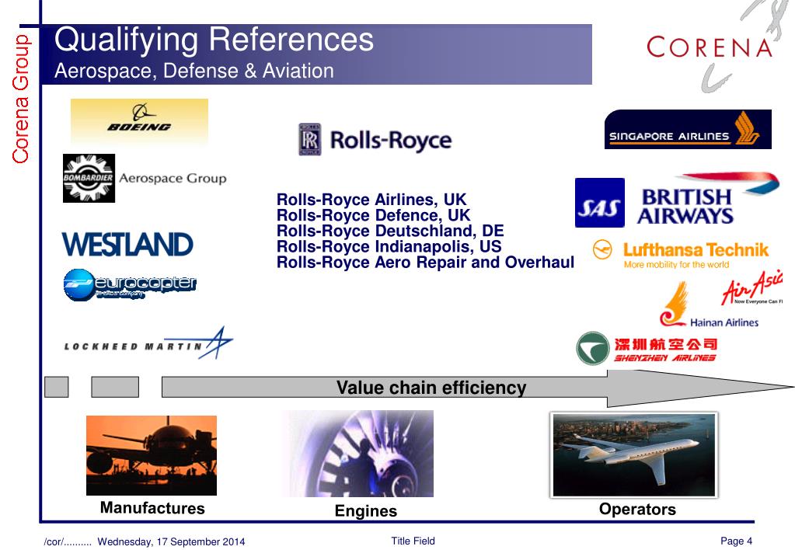Click the Manufactures caption
The width and height of the screenshot is (795, 550).
tap(152, 508)
